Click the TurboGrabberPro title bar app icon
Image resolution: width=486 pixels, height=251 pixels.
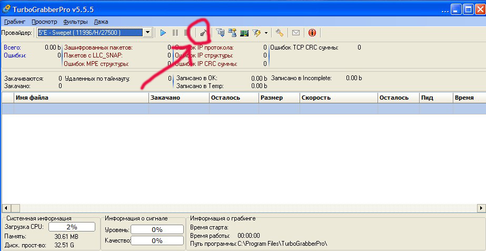pyautogui.click(x=6, y=9)
